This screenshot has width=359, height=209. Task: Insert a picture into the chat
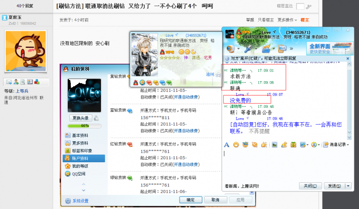point(274,145)
